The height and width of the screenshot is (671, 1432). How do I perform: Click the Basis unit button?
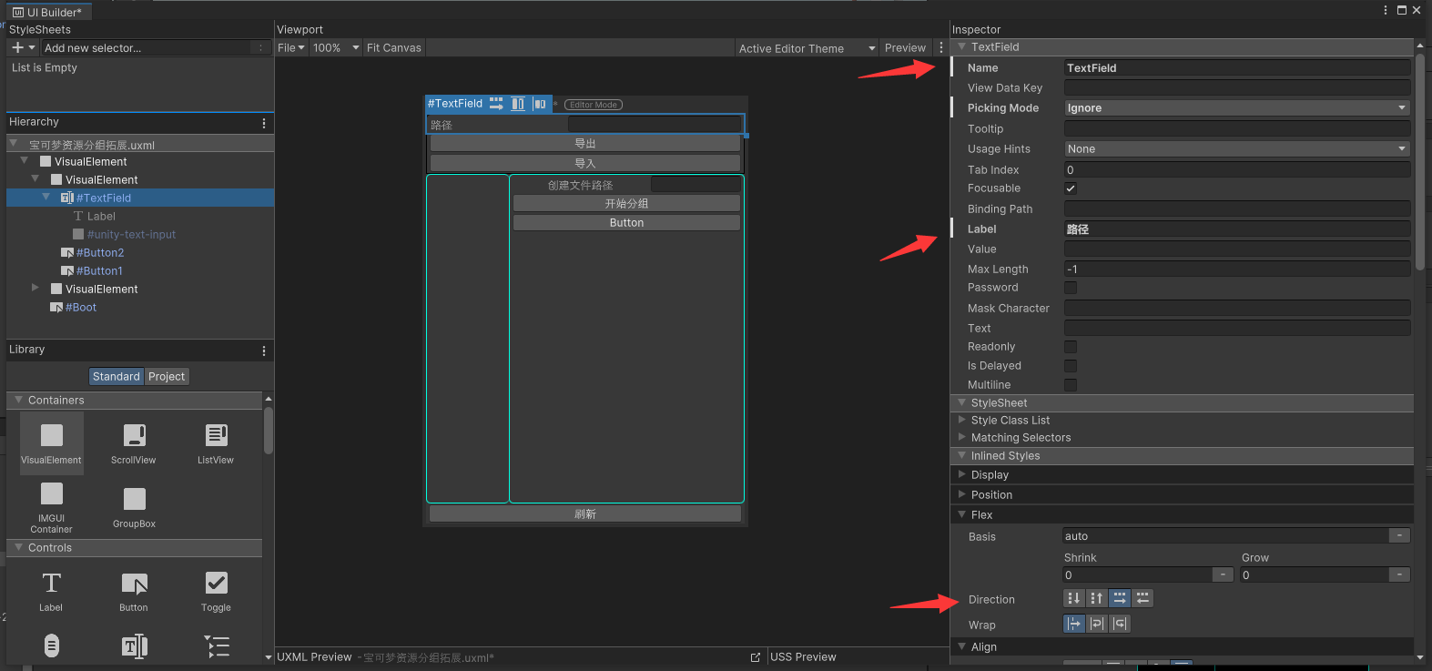[x=1400, y=536]
